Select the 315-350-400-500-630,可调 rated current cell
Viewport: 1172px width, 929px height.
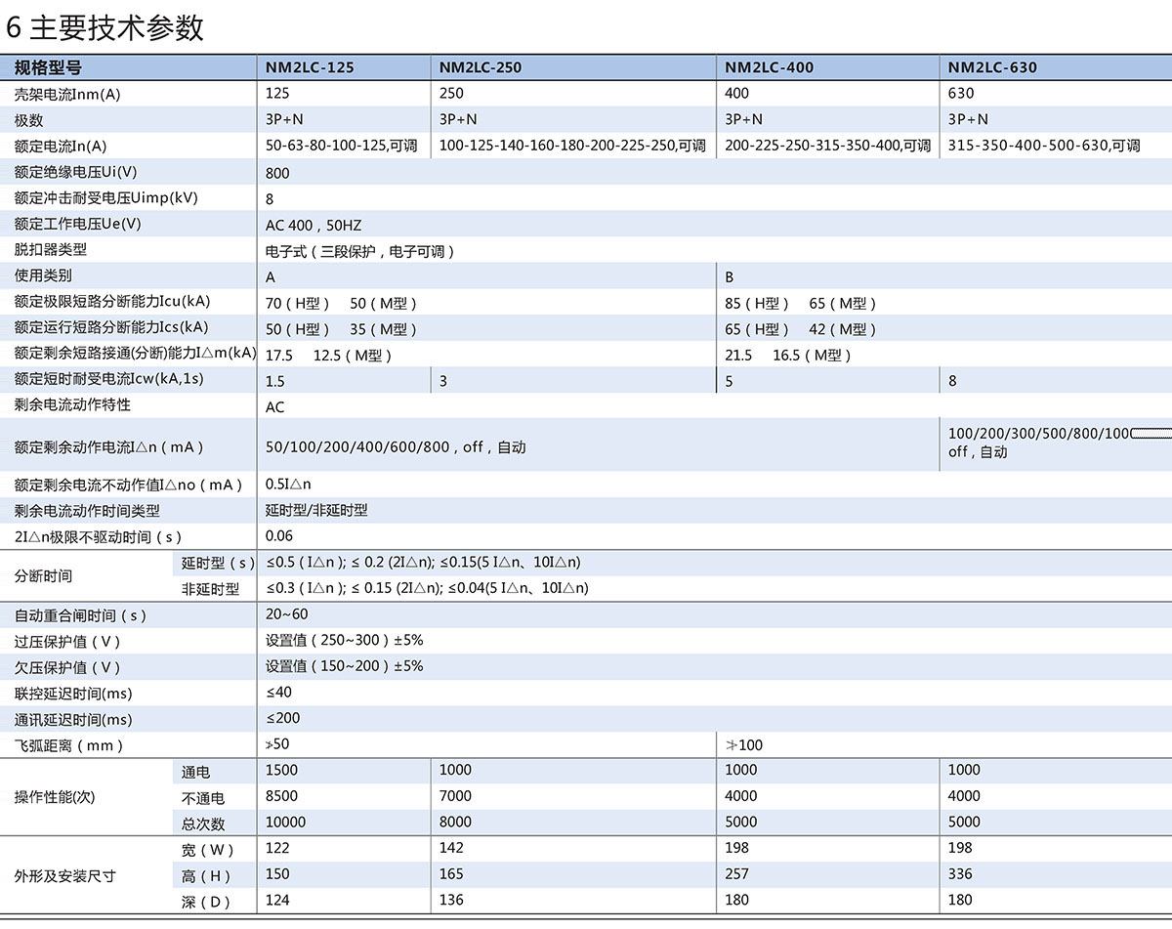click(x=1044, y=146)
